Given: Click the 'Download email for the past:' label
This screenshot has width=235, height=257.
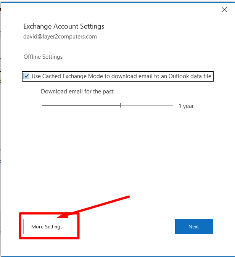Looking at the screenshot, I should point(78,92).
